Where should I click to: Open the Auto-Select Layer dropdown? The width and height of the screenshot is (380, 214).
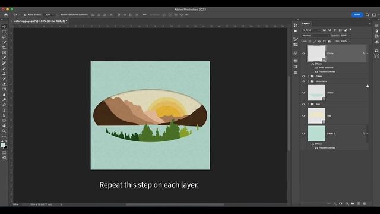(x=49, y=15)
